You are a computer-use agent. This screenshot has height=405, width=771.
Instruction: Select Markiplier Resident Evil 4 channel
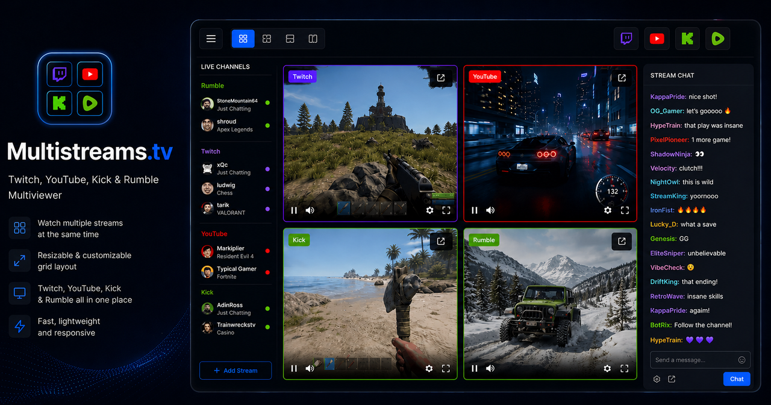point(236,252)
